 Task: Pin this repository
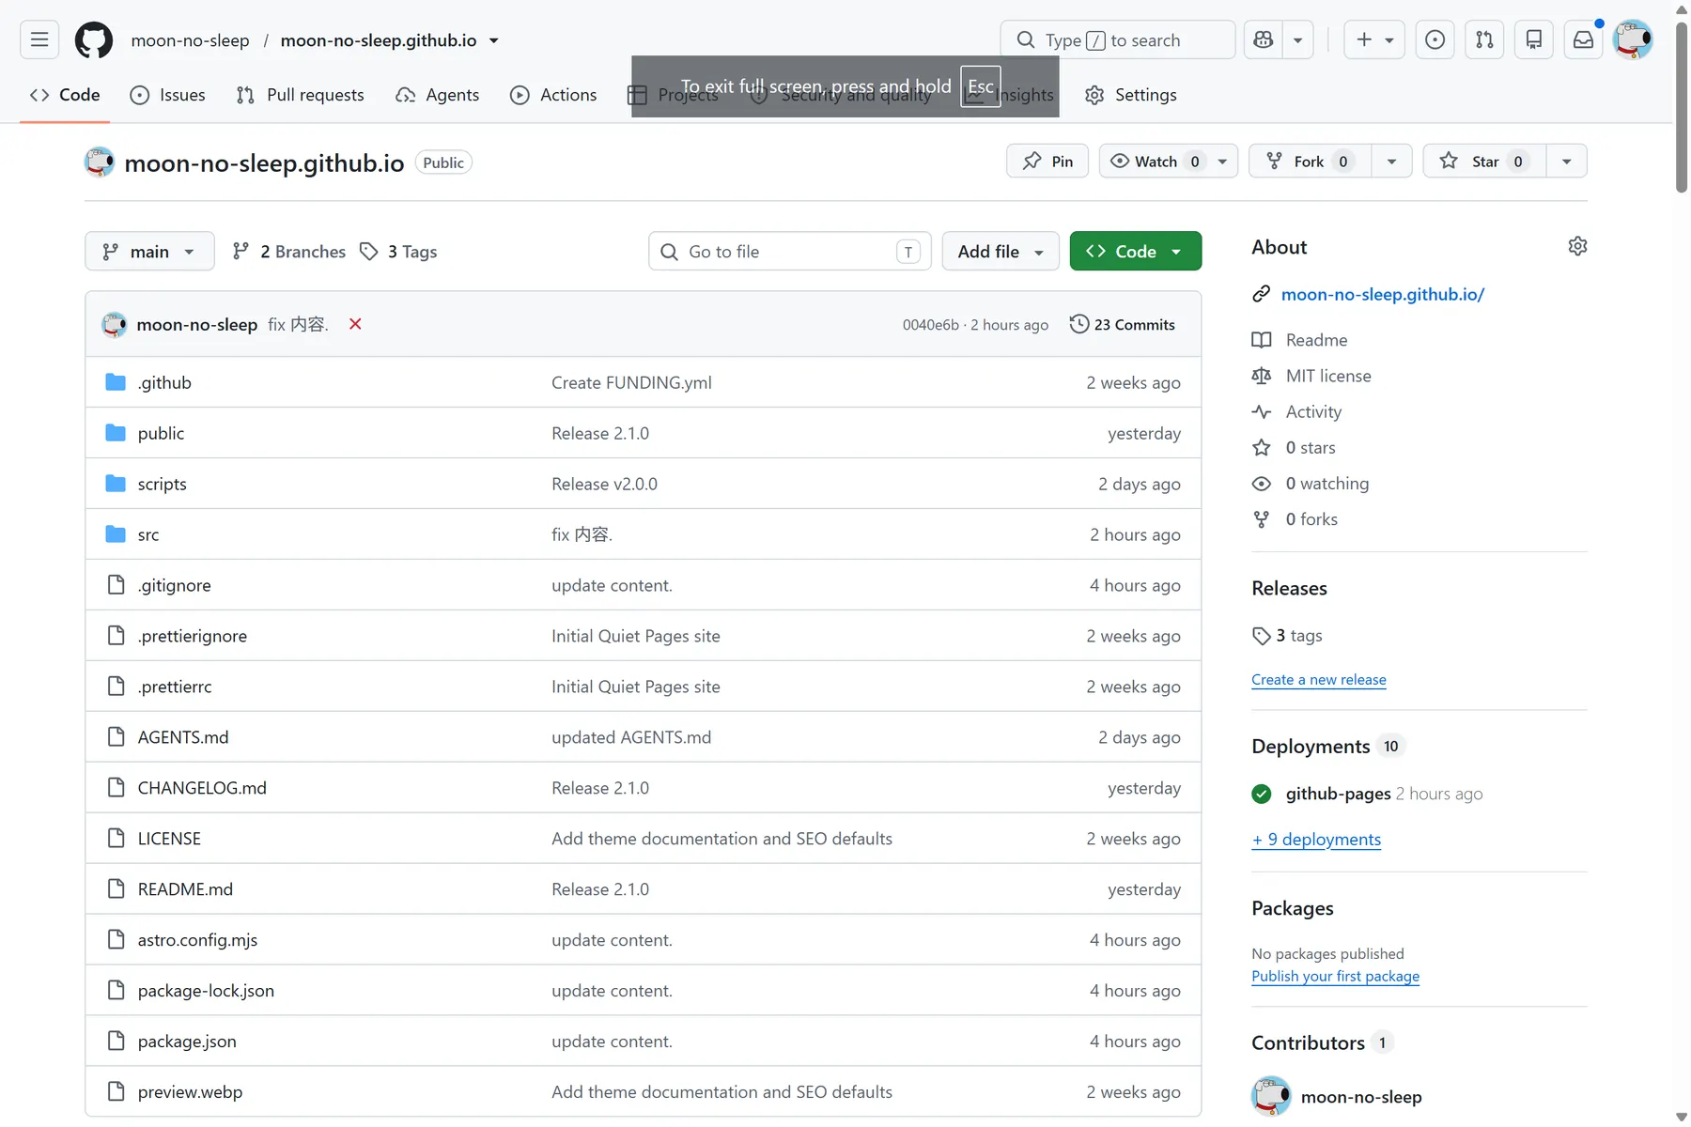[1047, 161]
